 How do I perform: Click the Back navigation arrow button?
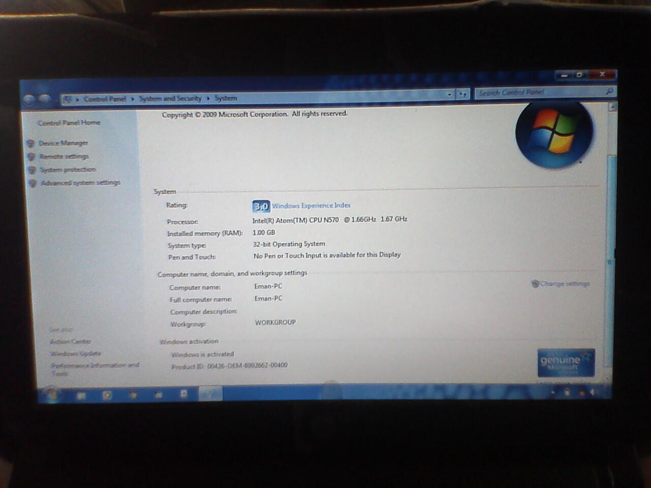(x=29, y=100)
